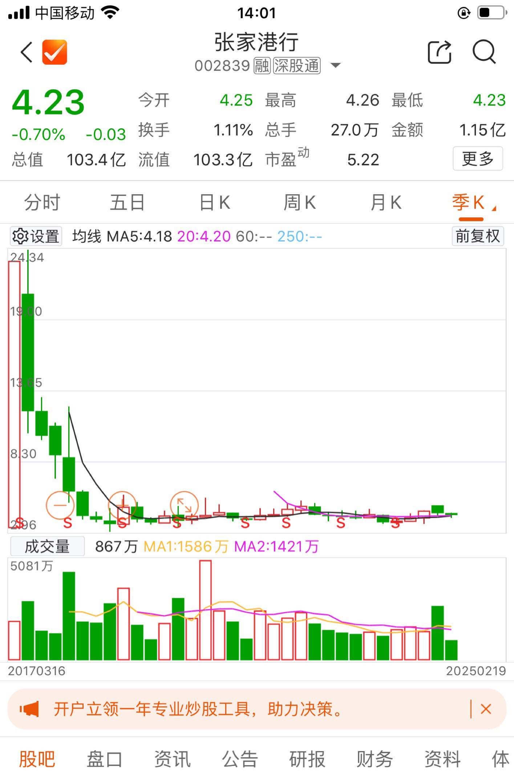This screenshot has height=774, width=514.
Task: Tap the magenta MA2:1421万 volume label
Action: click(276, 547)
